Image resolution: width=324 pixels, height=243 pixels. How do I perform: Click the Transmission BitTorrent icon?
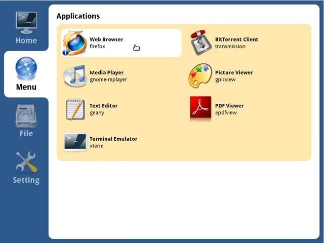pyautogui.click(x=200, y=43)
